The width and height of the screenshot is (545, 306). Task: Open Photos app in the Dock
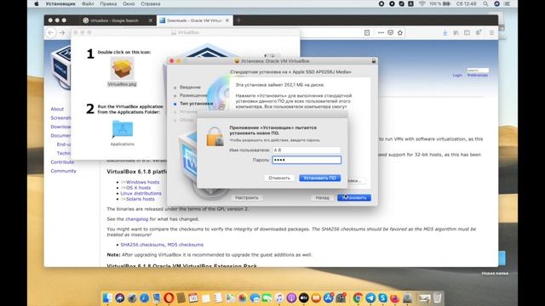(242, 297)
